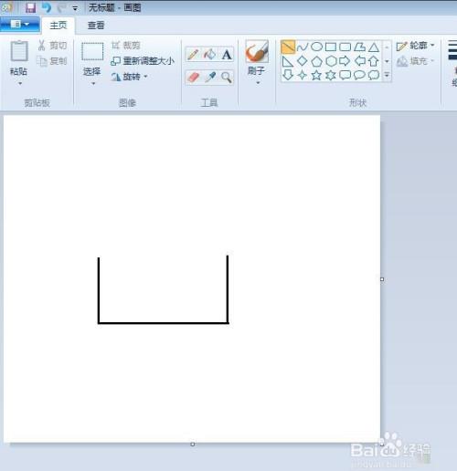This screenshot has width=457, height=471.
Task: Open the Brushes dropdown arrow
Action: point(258,83)
